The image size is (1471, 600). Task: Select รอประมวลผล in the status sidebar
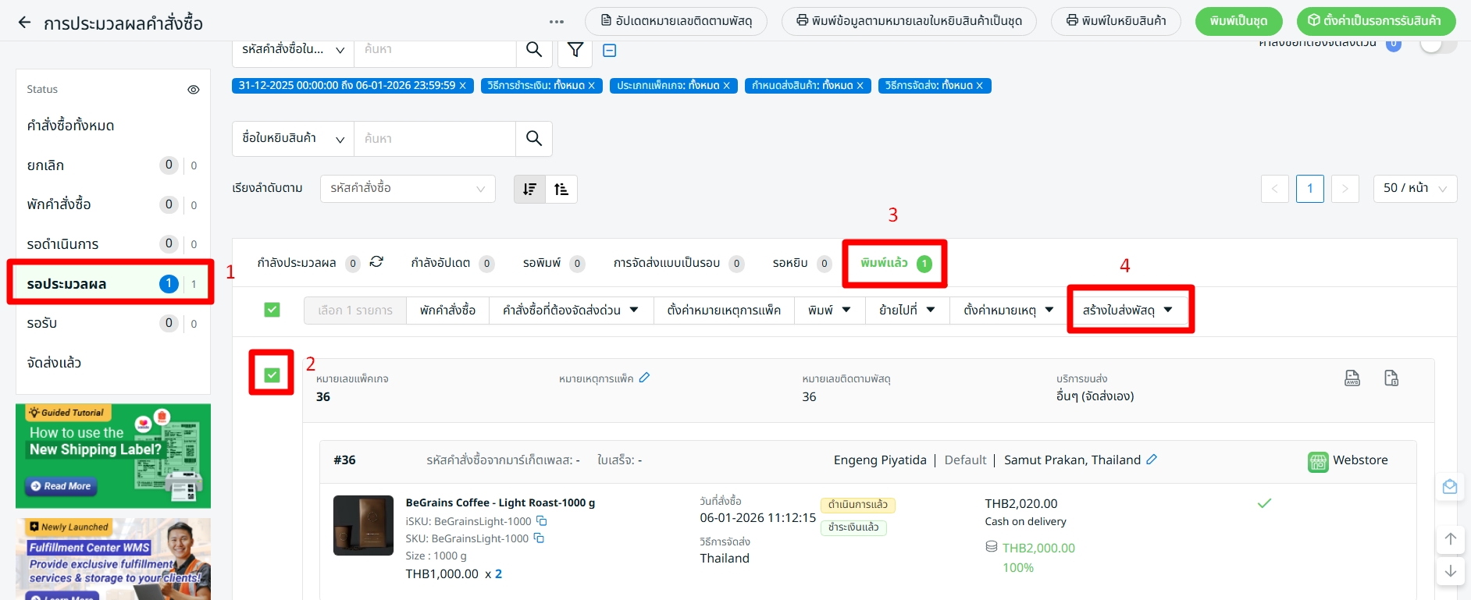109,284
